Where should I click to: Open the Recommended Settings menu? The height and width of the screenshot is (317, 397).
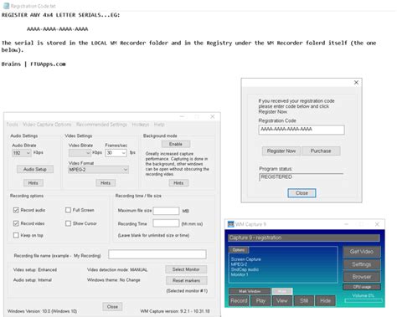click(101, 125)
